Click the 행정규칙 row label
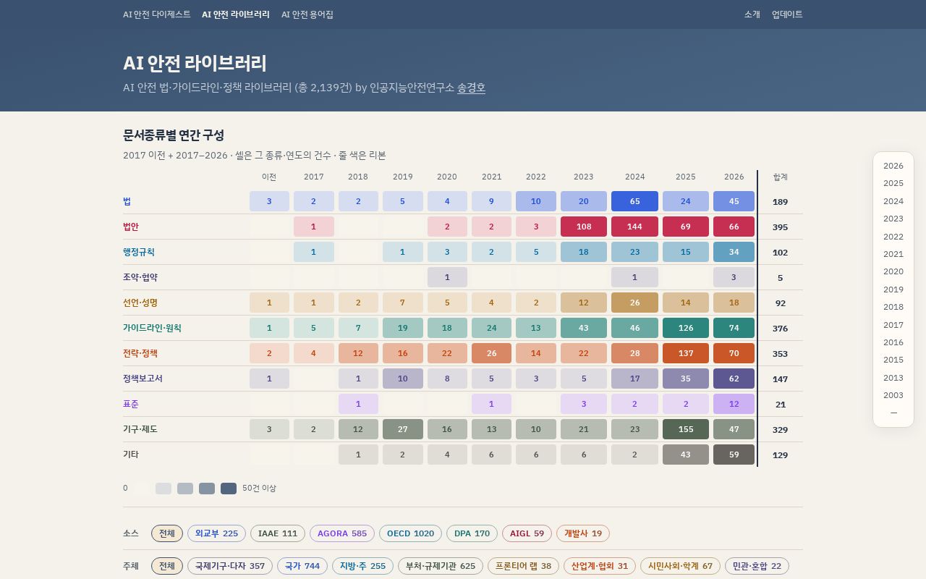The height and width of the screenshot is (579, 926). [139, 252]
